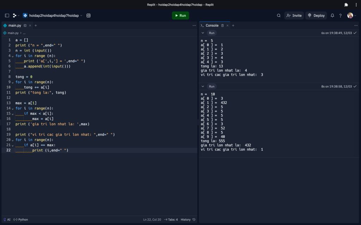Viewport: 361px width, 225px height.
Task: Select the Console tab
Action: [x=212, y=25]
